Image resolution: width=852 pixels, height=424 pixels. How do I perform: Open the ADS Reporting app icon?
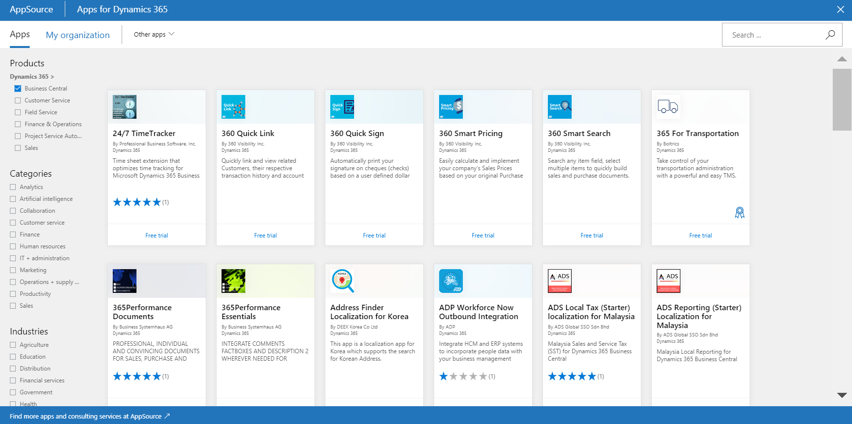click(x=669, y=281)
